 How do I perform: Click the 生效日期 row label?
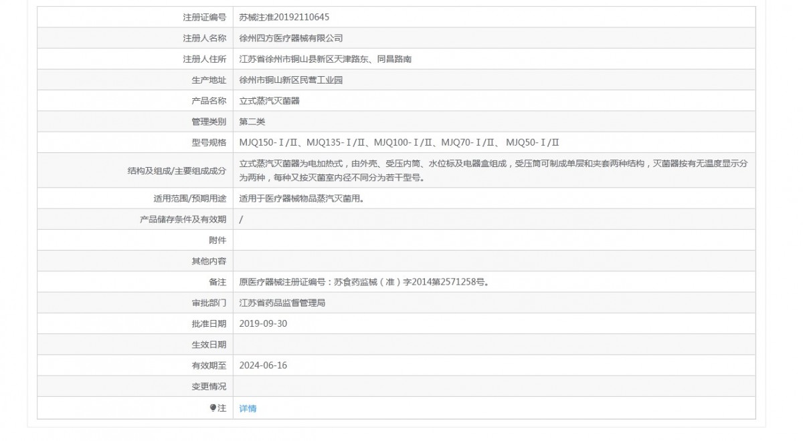tap(209, 345)
